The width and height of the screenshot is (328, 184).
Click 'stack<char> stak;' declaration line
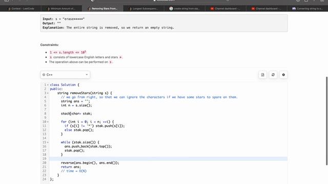point(76,113)
